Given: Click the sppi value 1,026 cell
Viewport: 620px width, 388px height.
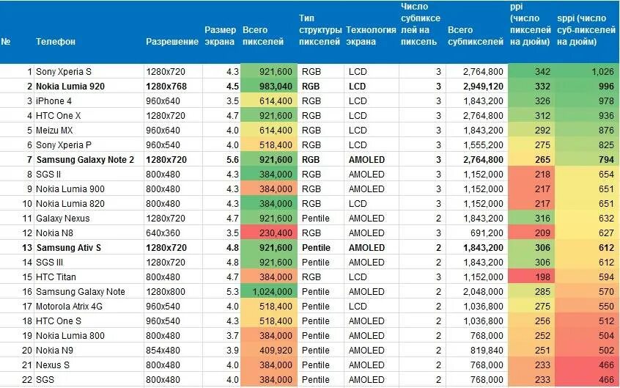Looking at the screenshot, I should 587,72.
